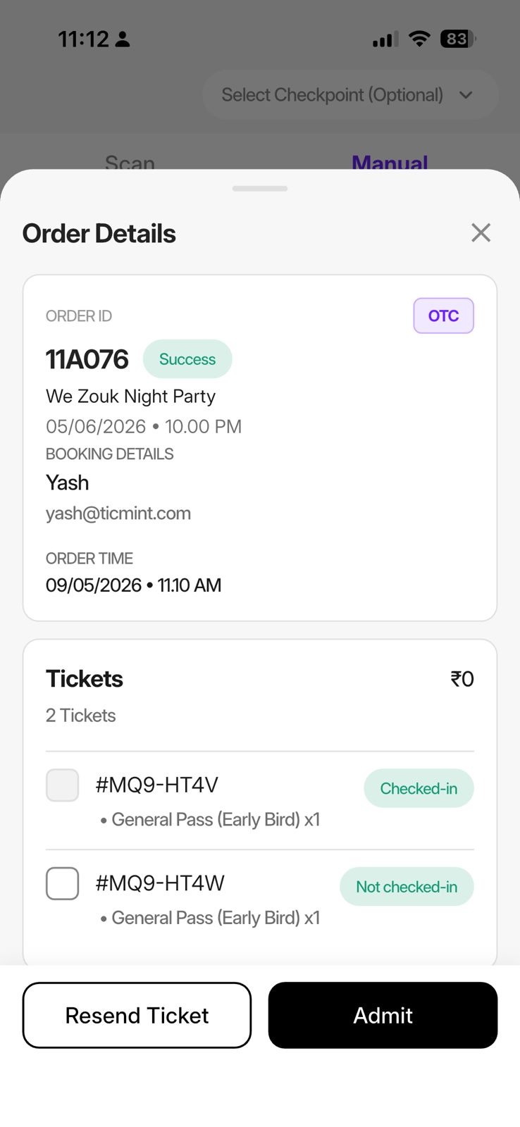The image size is (520, 1127).
Task: Open the Select Checkpoint dropdown
Action: [350, 94]
